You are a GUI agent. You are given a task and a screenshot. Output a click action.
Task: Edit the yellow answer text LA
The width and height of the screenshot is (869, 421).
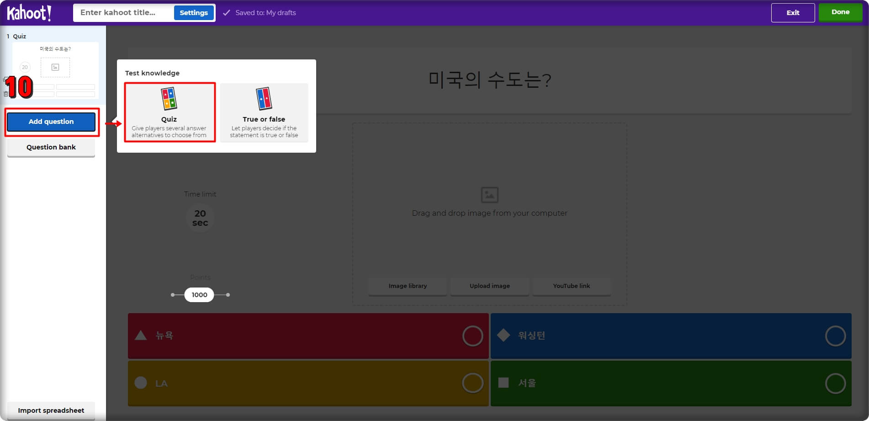(161, 384)
